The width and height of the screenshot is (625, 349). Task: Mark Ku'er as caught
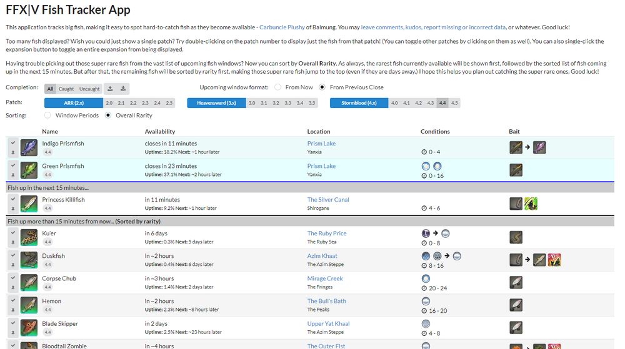tap(13, 233)
